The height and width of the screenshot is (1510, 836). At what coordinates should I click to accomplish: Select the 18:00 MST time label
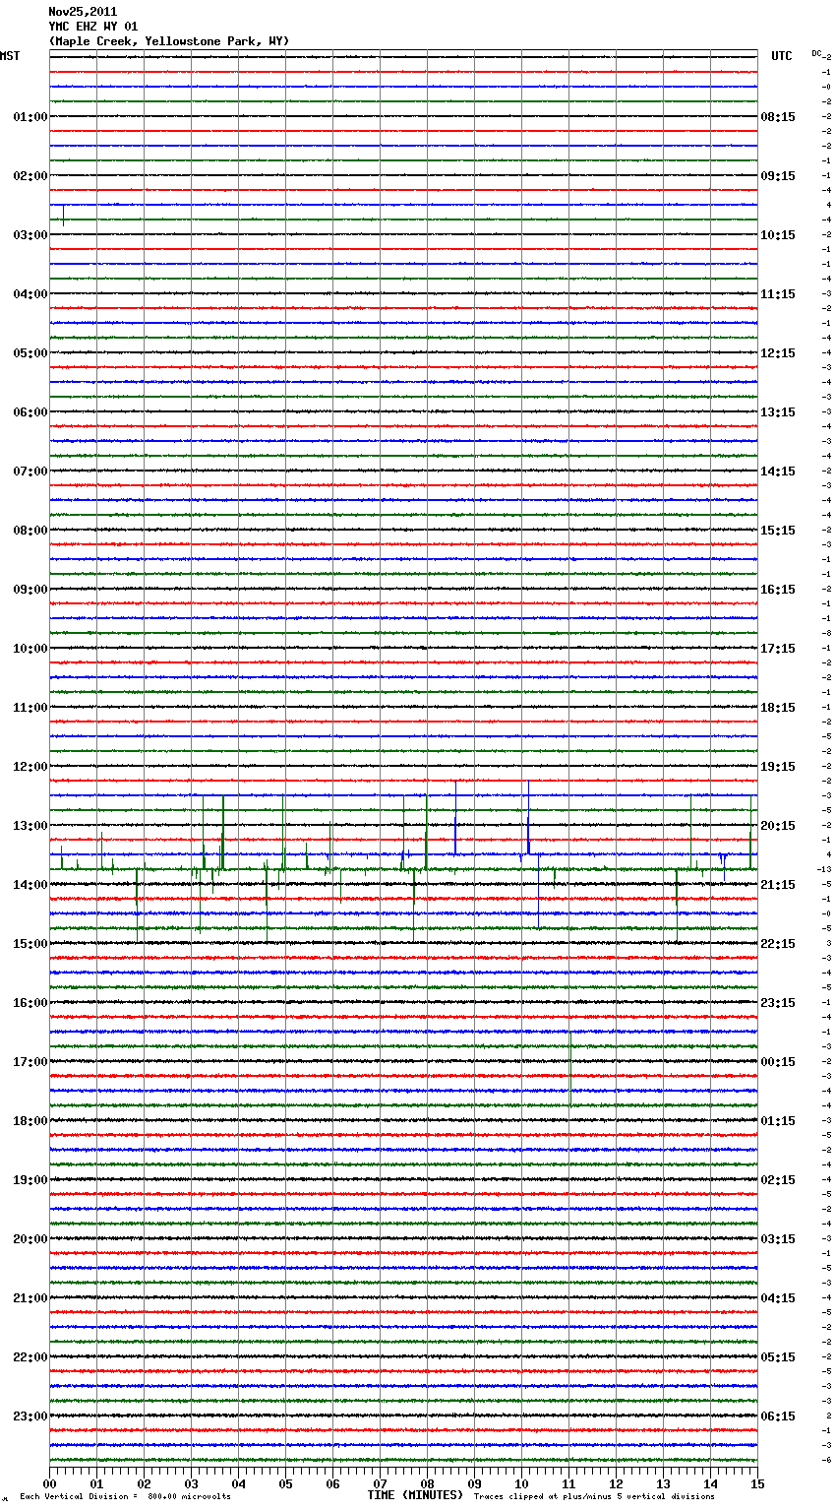click(30, 1121)
